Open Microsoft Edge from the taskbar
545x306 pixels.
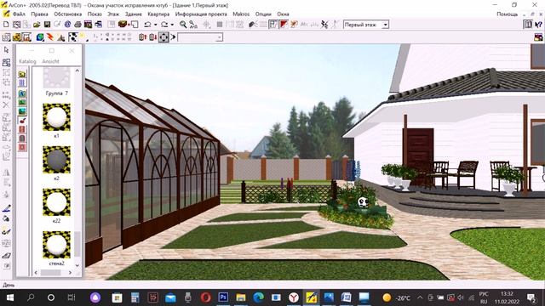258,297
